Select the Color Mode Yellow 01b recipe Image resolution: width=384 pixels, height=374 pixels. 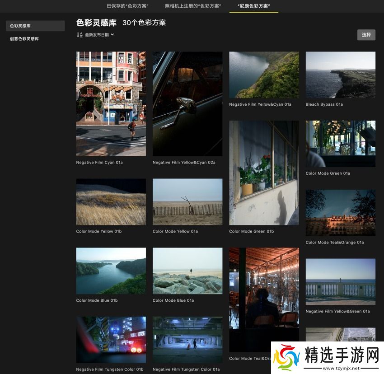point(111,202)
